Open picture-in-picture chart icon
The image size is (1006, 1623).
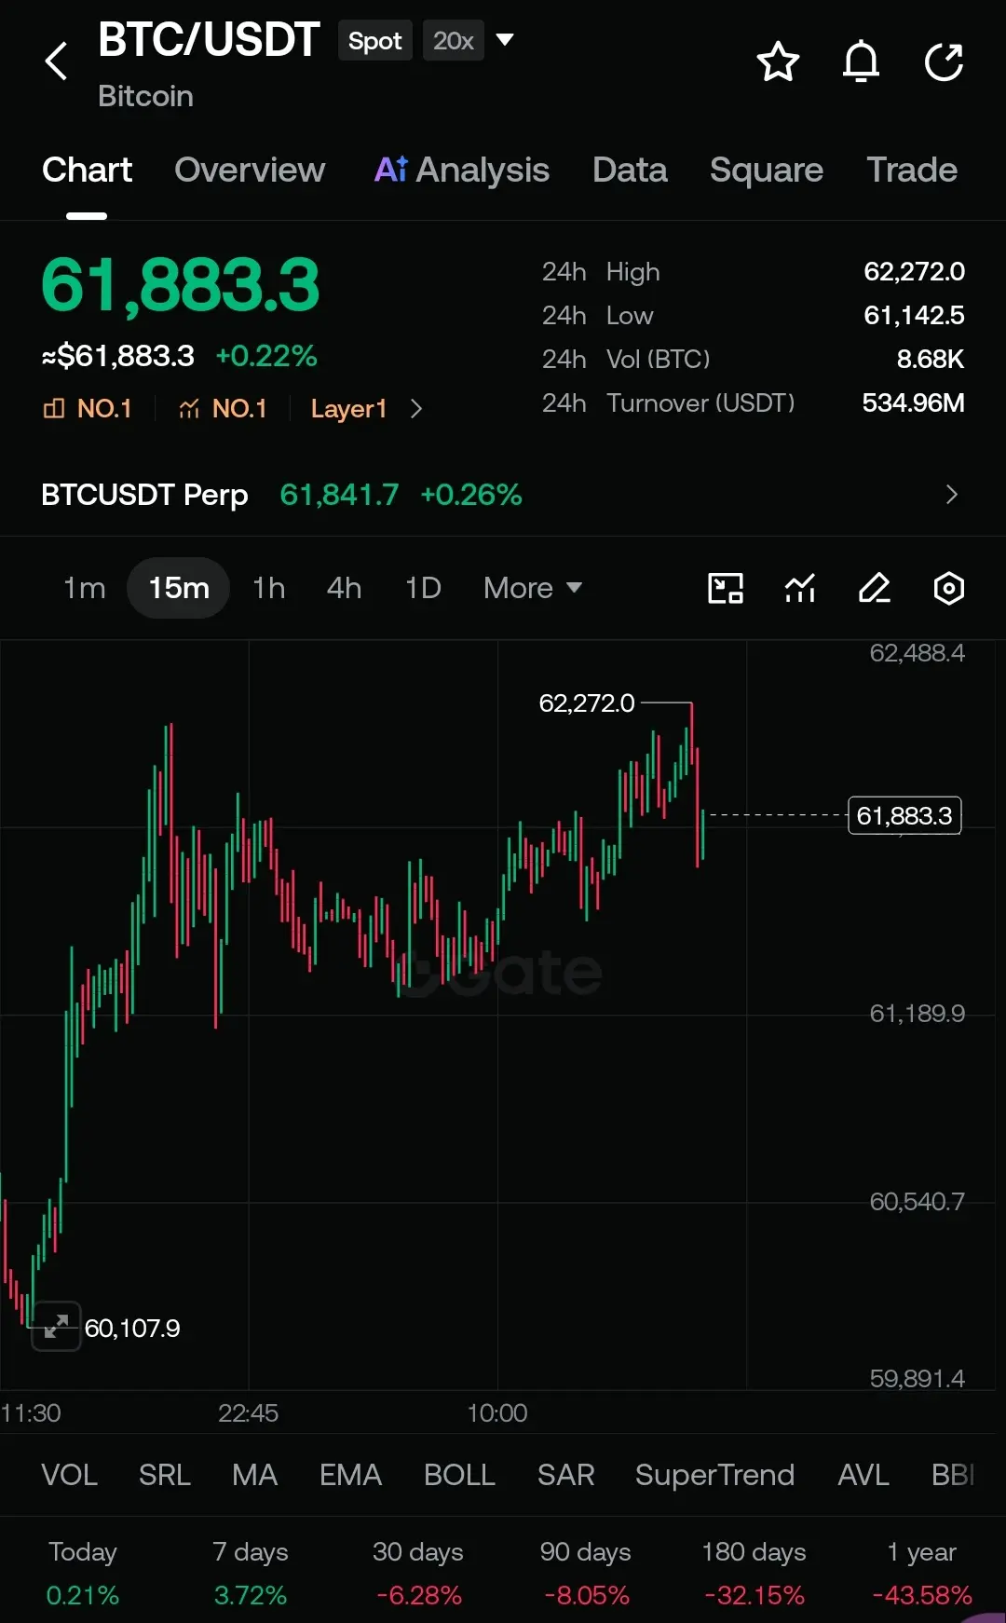point(726,589)
